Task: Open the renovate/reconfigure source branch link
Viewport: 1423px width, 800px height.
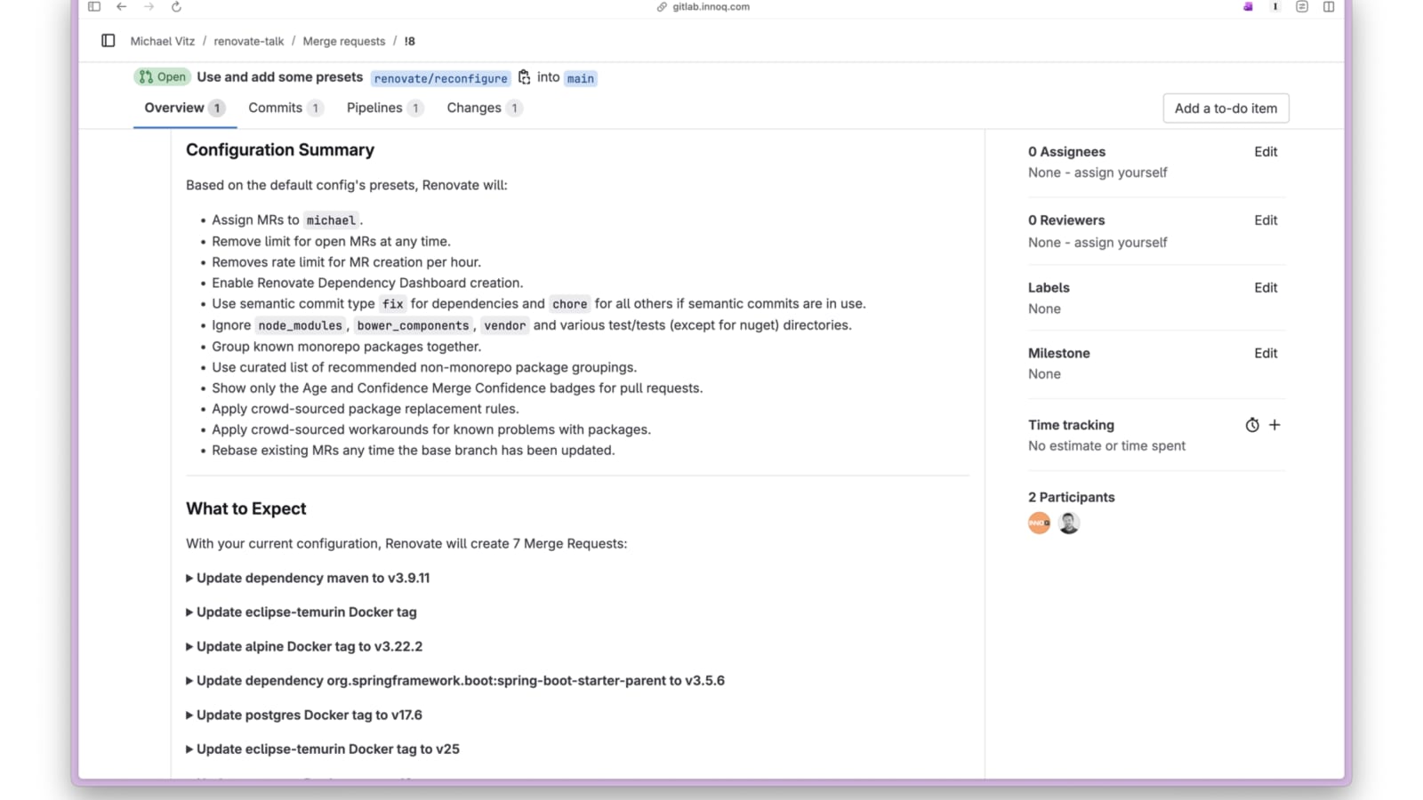Action: point(441,78)
